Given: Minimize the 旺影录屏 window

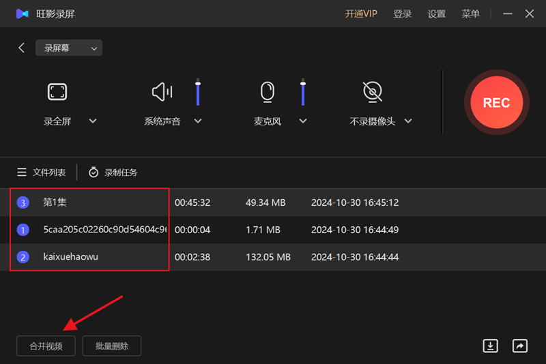Looking at the screenshot, I should (508, 14).
